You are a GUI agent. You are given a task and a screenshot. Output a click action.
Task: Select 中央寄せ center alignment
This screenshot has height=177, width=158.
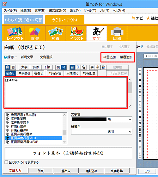pyautogui.click(x=24, y=73)
